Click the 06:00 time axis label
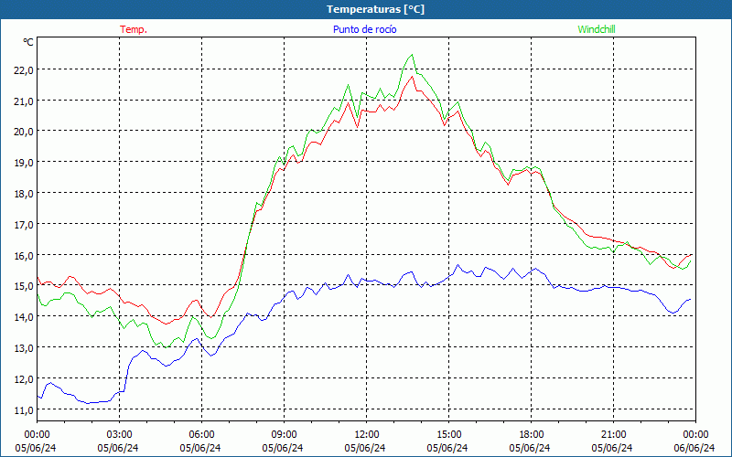This screenshot has width=732, height=457. 201,435
